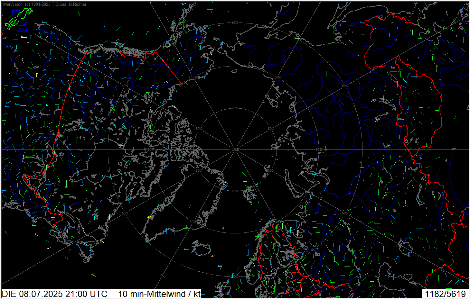Click the 90E longitude label
This screenshot has width=470, height=299.
[319, 149]
